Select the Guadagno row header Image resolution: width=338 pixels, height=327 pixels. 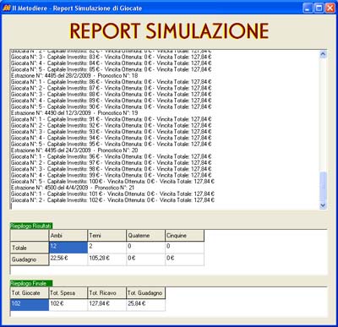(x=30, y=259)
